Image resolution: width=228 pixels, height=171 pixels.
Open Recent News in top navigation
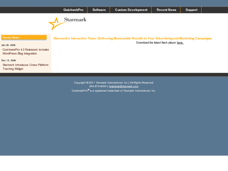[166, 10]
